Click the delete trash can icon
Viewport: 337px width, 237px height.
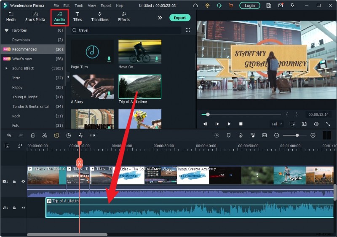(32, 135)
